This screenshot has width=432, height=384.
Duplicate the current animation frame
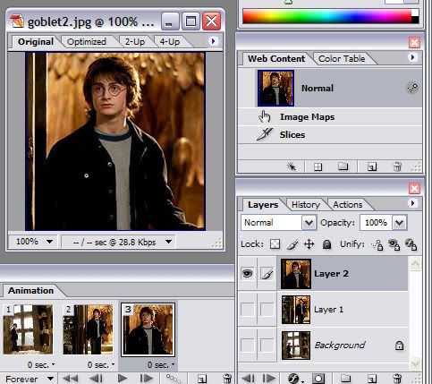[x=202, y=379]
